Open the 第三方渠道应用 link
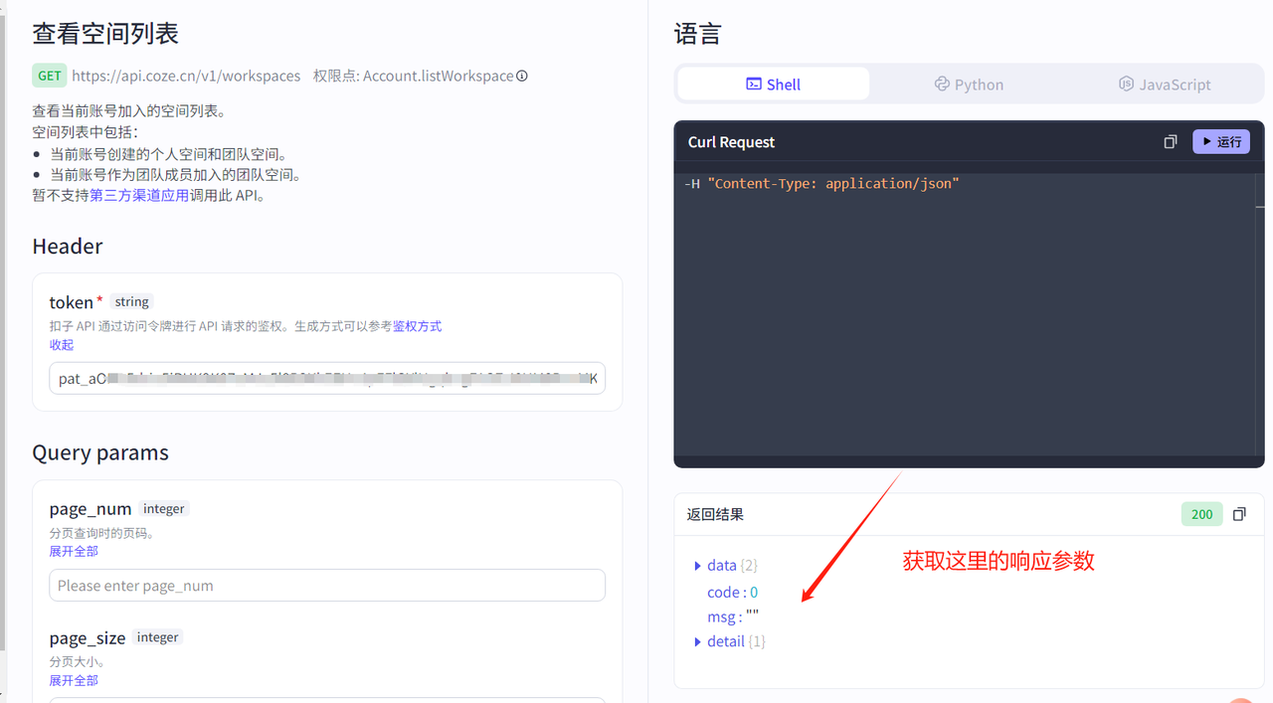Screen dimensions: 1273x703 click(139, 195)
